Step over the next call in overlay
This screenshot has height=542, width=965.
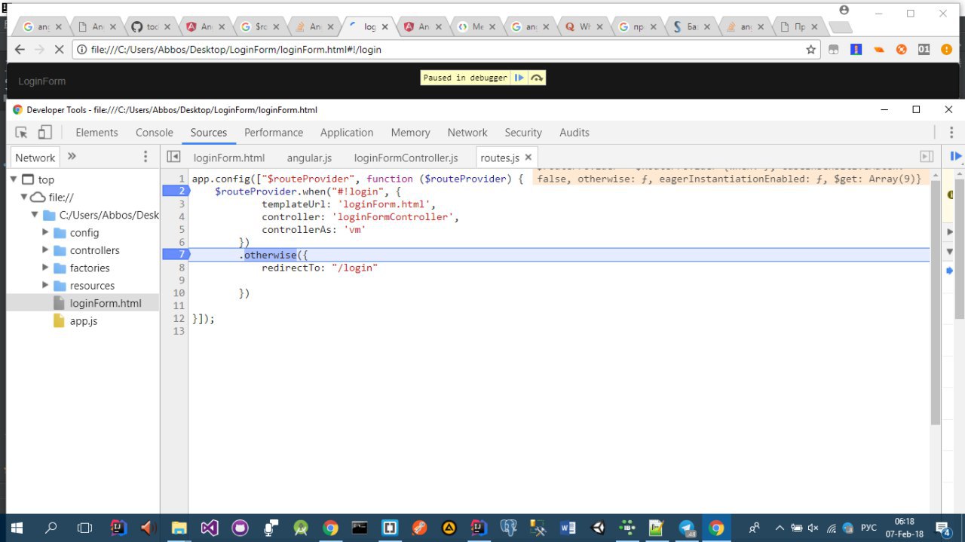537,78
